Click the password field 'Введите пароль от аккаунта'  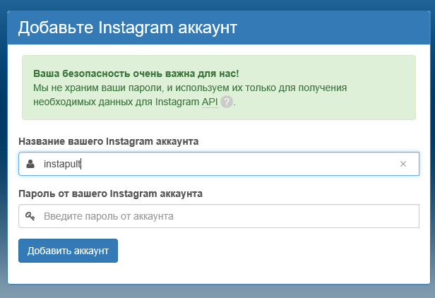219,216
